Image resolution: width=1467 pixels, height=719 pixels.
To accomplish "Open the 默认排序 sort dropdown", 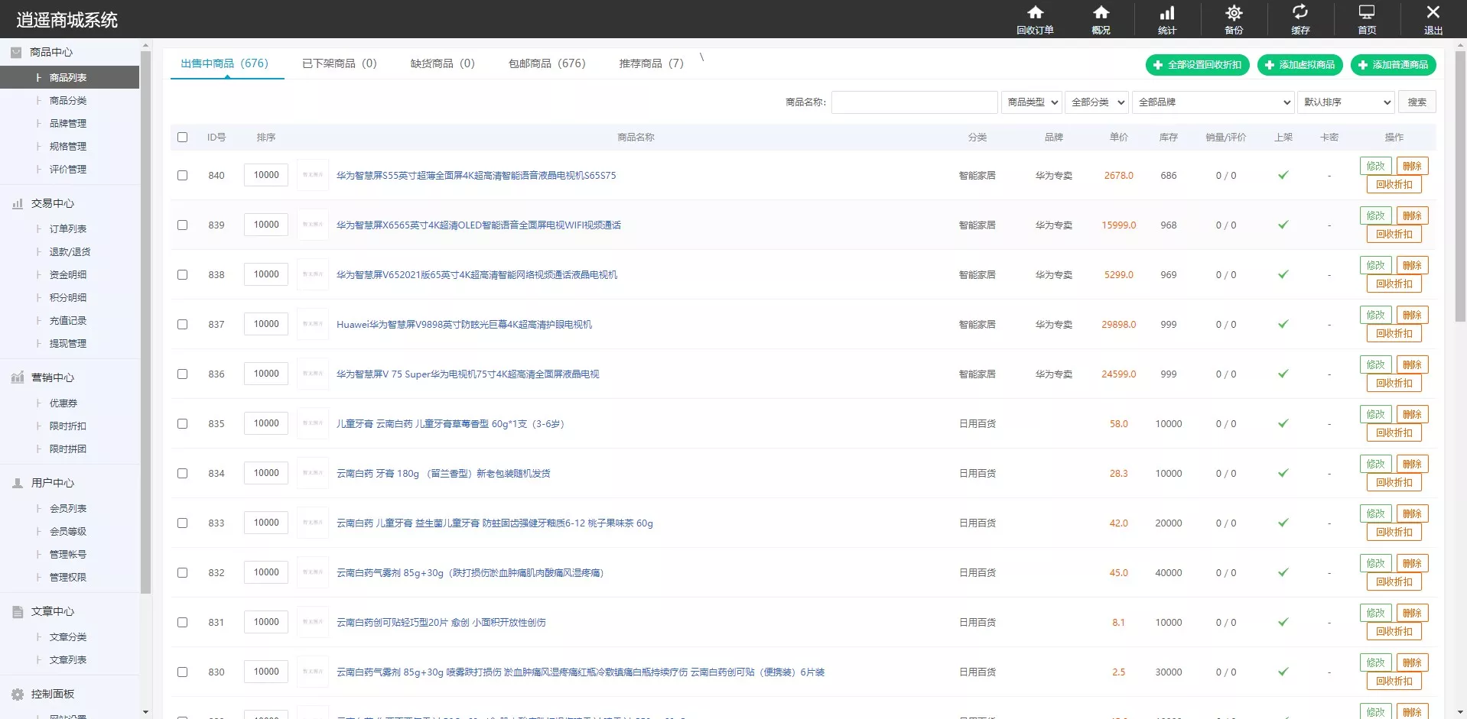I will [1345, 102].
